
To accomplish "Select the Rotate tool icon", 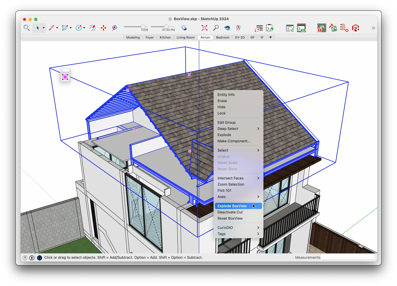I will (x=92, y=28).
